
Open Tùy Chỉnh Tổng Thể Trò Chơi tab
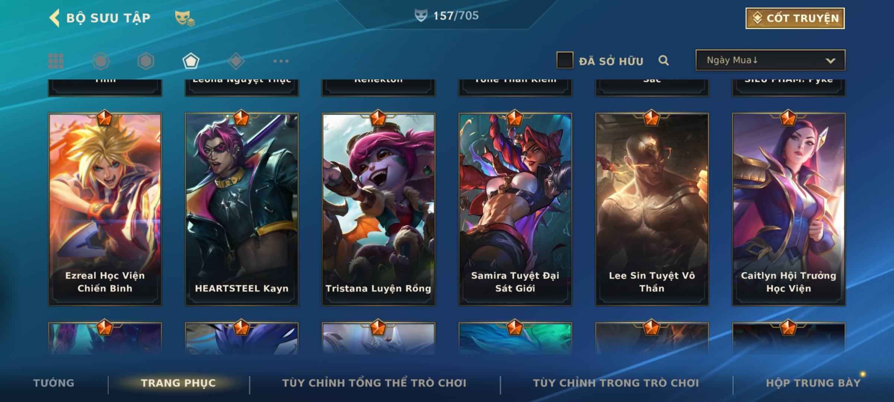click(374, 383)
